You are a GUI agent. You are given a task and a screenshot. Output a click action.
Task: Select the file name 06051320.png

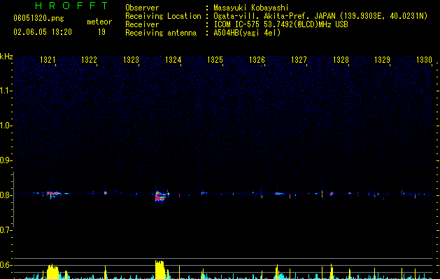38,18
